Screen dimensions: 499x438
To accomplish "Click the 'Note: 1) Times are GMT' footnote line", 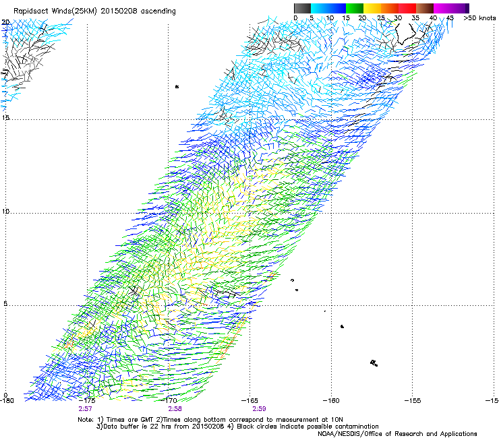I will tap(210, 420).
